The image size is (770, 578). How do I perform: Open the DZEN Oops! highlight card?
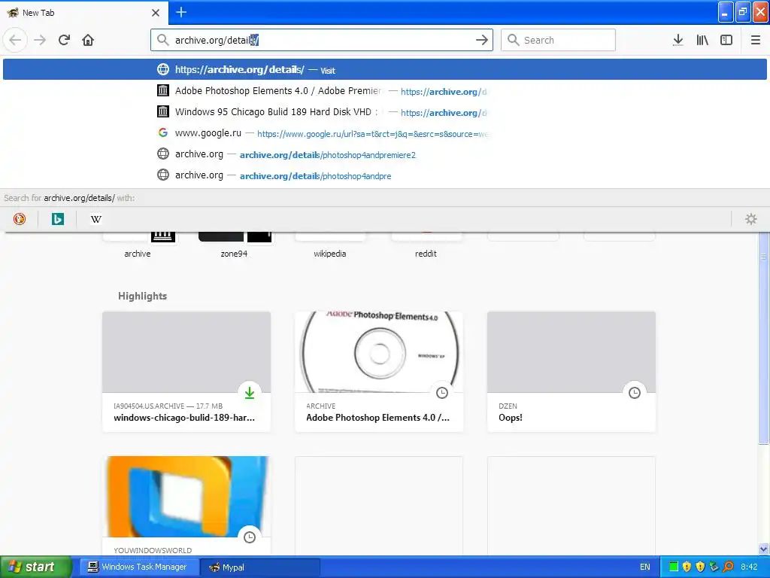571,372
